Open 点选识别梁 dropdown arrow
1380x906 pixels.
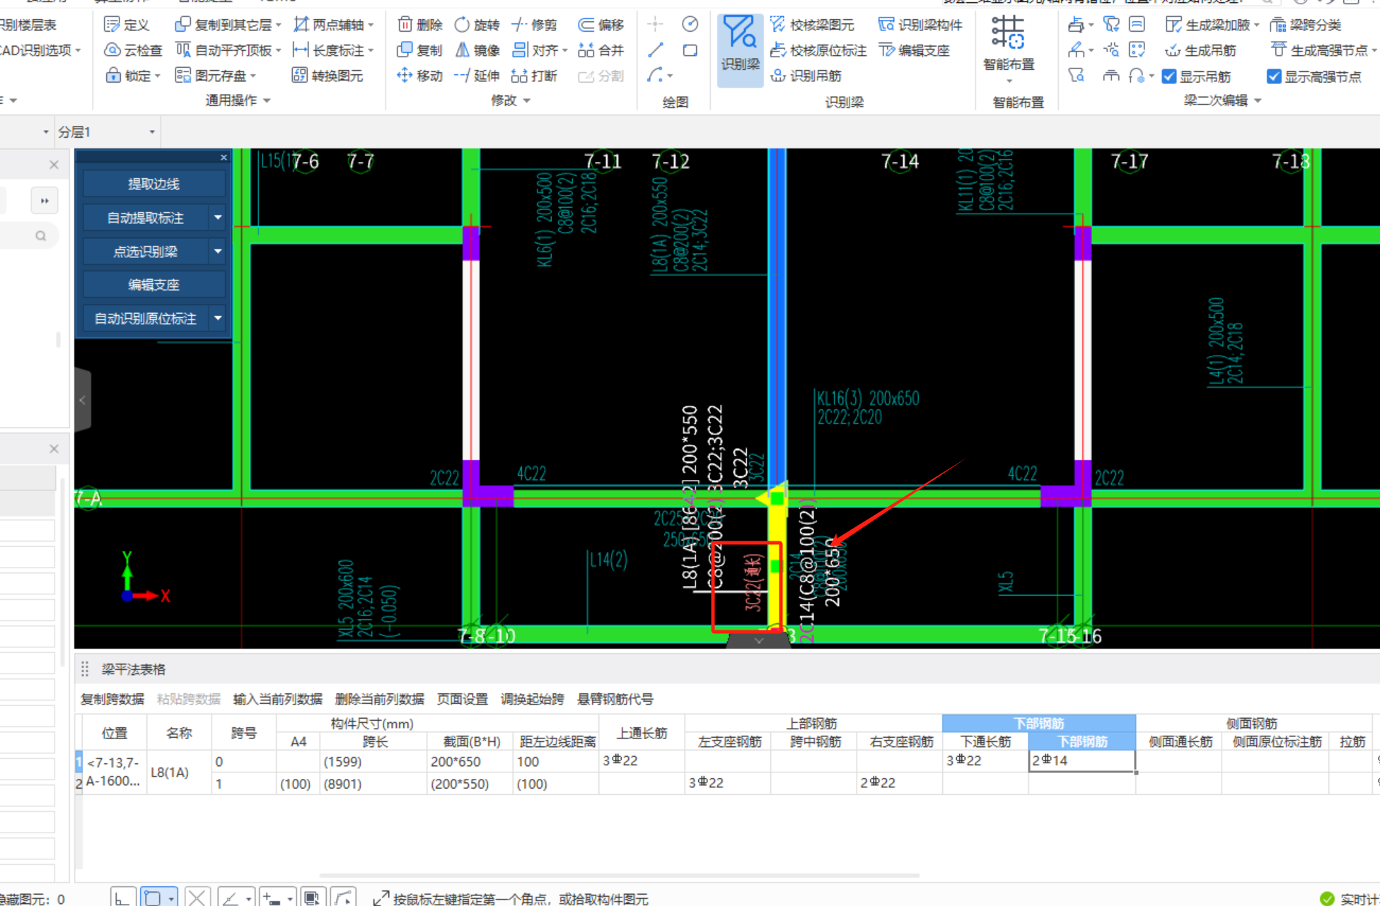pyautogui.click(x=218, y=251)
